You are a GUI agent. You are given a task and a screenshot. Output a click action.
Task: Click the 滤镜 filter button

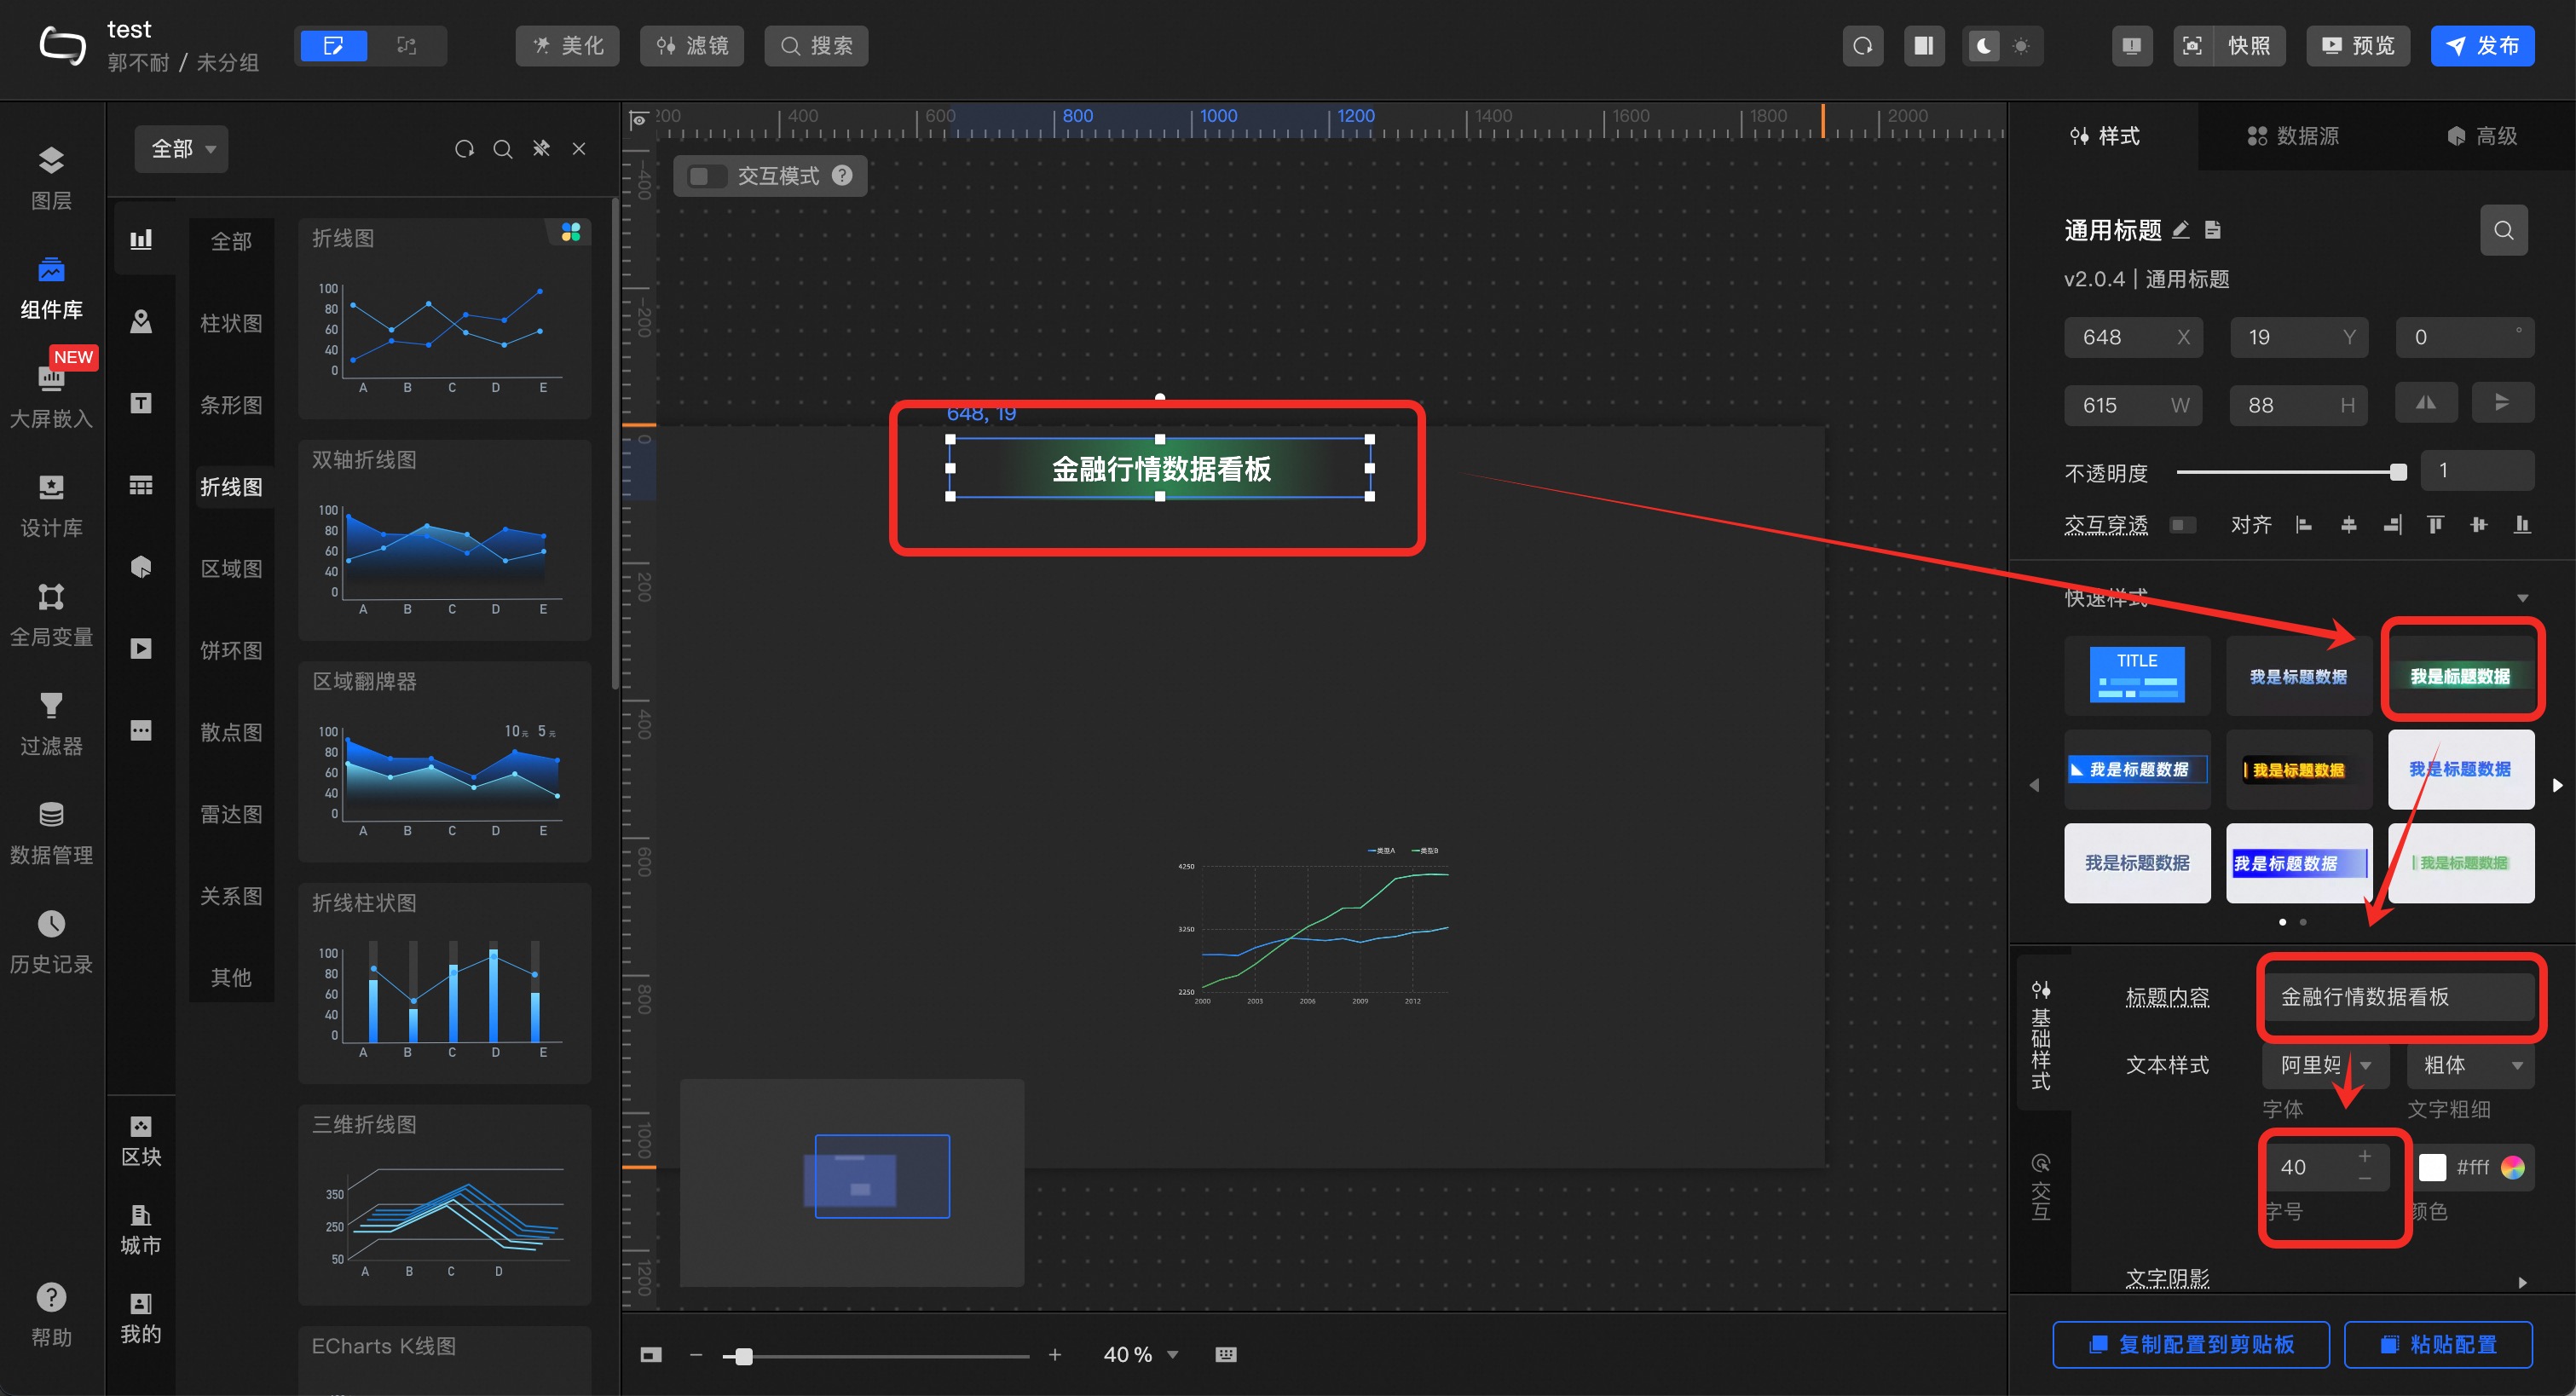pyautogui.click(x=692, y=46)
